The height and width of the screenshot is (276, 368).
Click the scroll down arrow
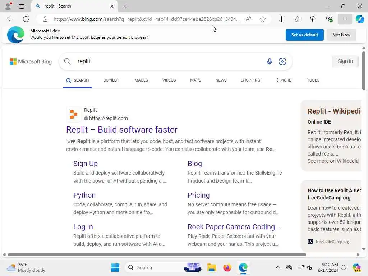[x=364, y=249]
